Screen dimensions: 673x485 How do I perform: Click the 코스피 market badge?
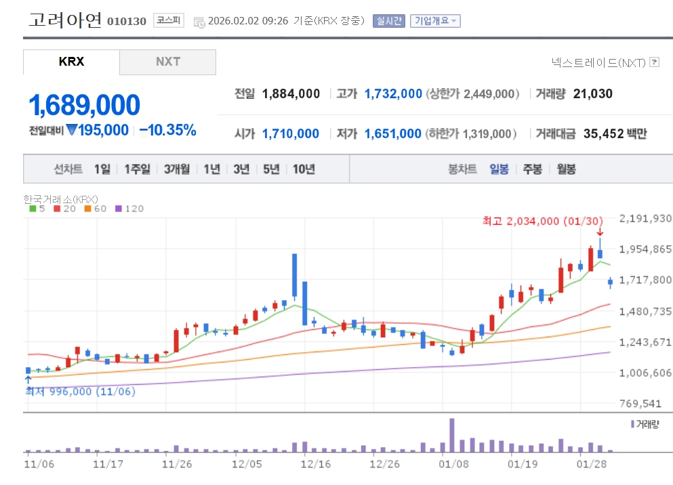point(168,20)
